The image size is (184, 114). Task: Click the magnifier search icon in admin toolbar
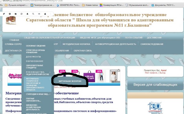pyautogui.click(x=33, y=14)
